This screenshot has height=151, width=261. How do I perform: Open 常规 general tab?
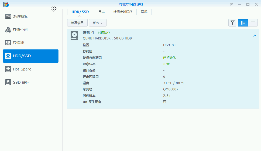[144, 12]
